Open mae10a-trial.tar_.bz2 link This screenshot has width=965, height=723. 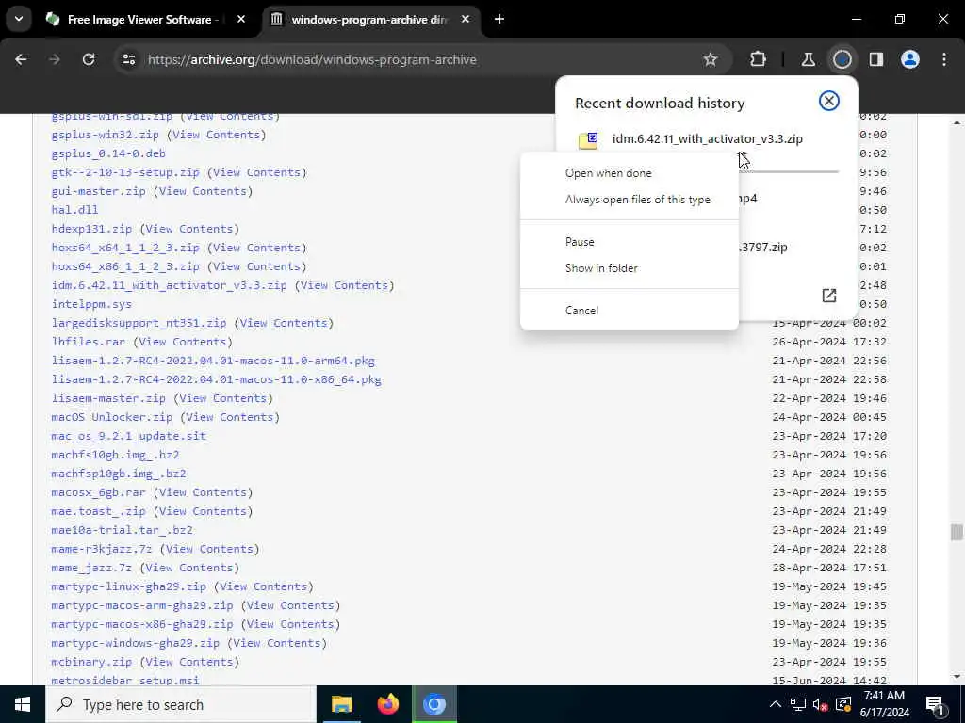122,530
